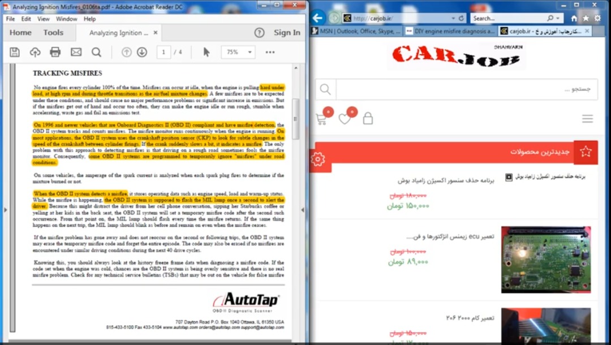Open the Edit menu in Acrobat

tap(26, 19)
